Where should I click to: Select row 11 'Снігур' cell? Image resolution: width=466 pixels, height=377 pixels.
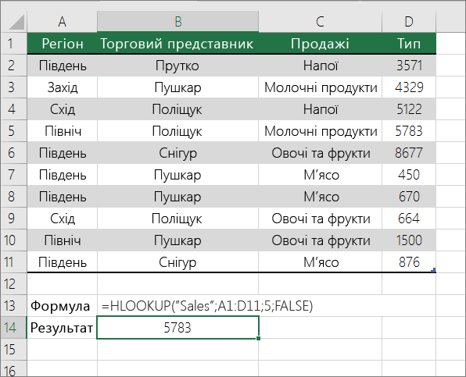coord(177,262)
